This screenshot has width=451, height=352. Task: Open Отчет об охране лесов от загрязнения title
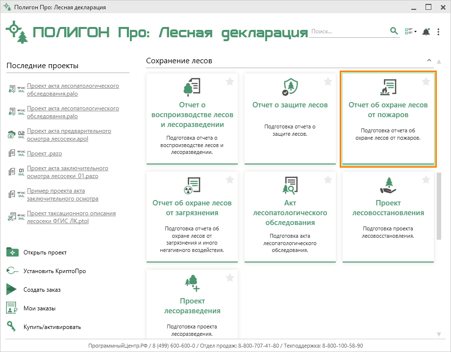tap(192, 208)
